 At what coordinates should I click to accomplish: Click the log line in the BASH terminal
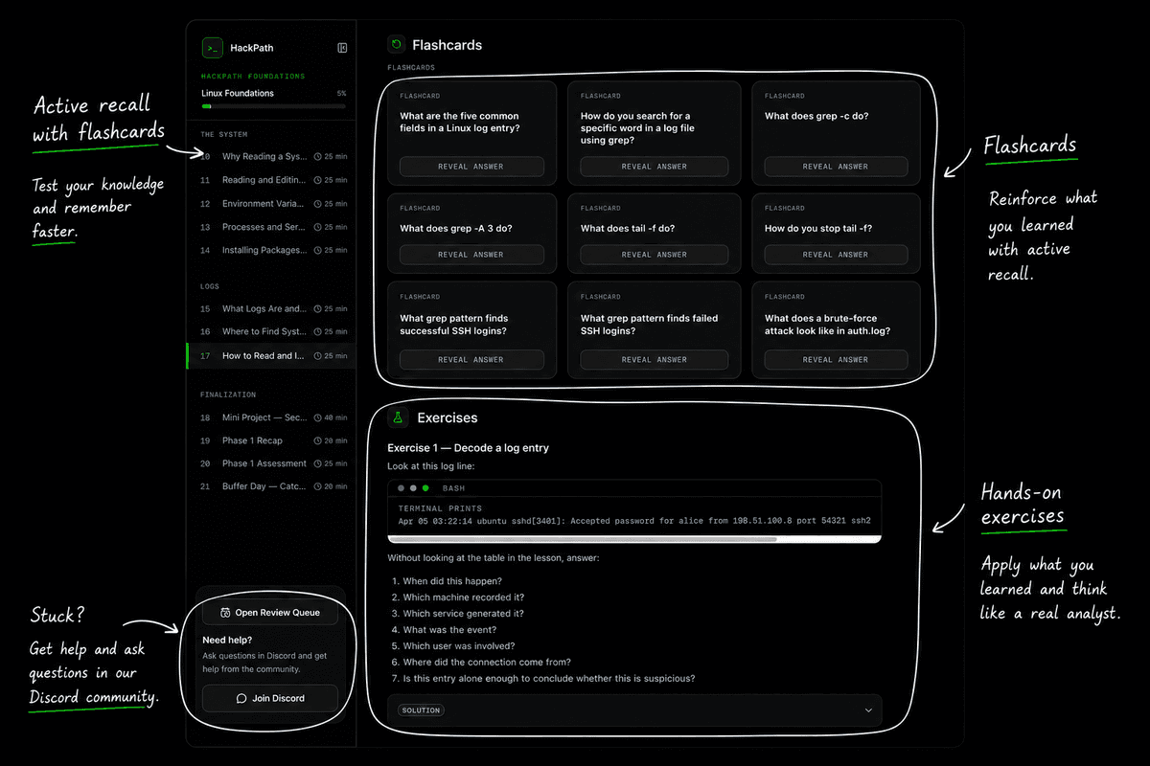coord(634,521)
